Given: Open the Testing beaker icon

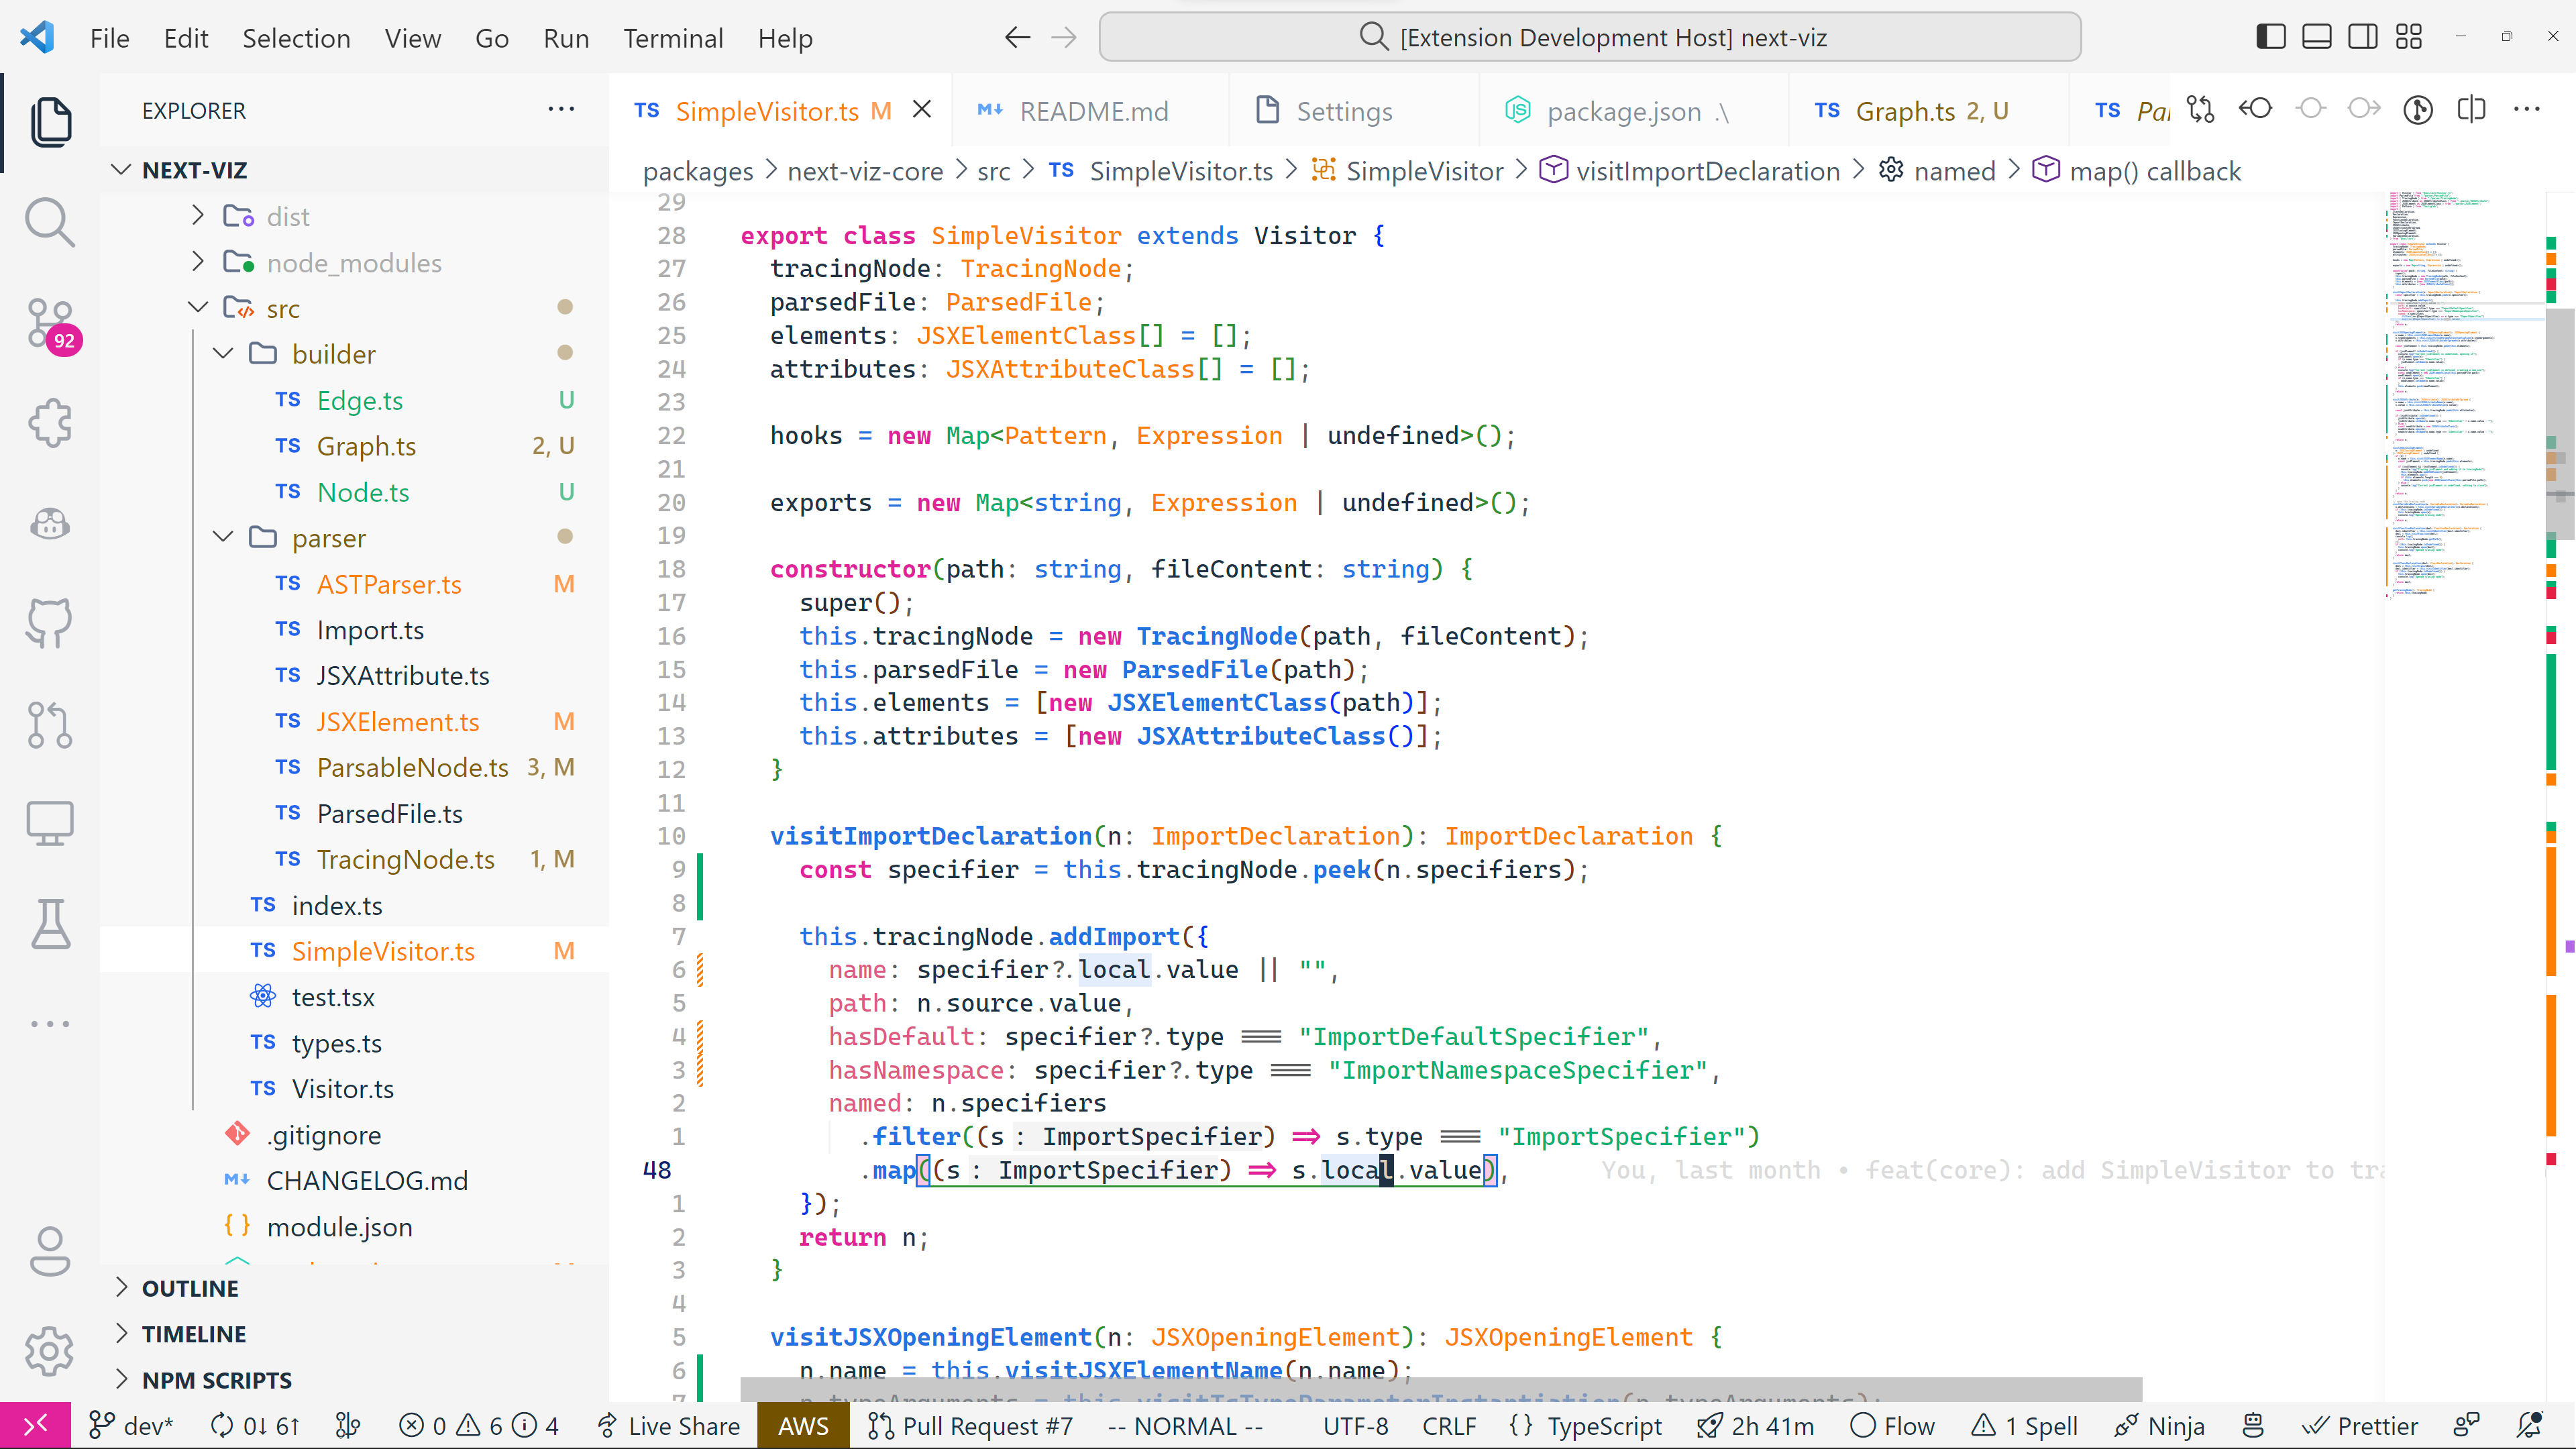Looking at the screenshot, I should 49,924.
